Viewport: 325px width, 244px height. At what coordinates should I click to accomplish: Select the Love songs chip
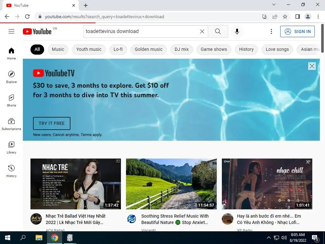[277, 49]
